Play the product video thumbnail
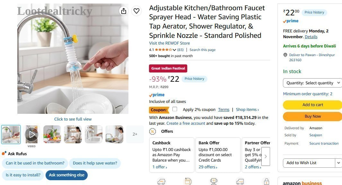Viewport: 342px width, 185px height. (x=31, y=135)
